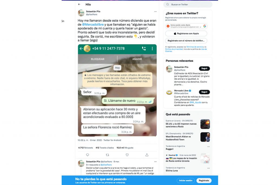Open the Términos de servicio link
Viewport: 277px width, 185px height.
pyautogui.click(x=194, y=47)
